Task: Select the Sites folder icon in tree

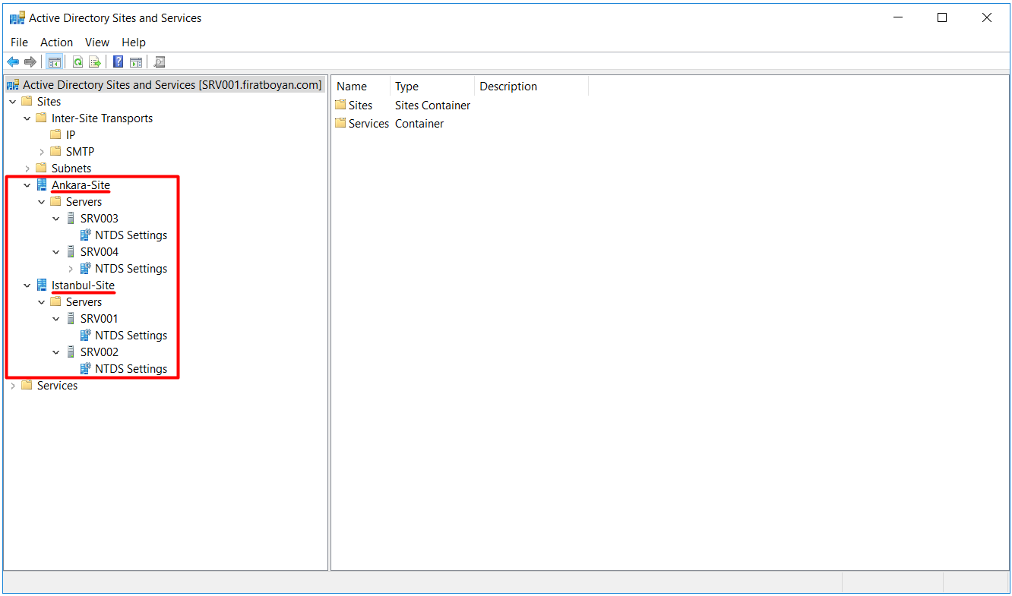Action: click(27, 101)
